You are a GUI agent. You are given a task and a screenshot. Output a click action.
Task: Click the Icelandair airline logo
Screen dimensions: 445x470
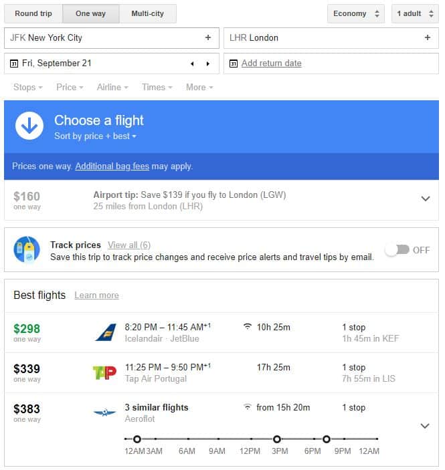pyautogui.click(x=106, y=333)
